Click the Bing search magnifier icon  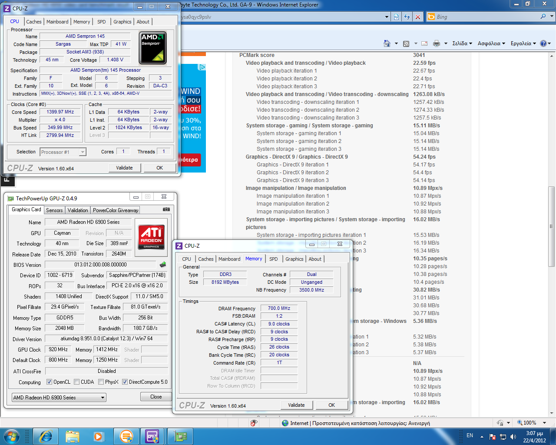click(x=543, y=17)
